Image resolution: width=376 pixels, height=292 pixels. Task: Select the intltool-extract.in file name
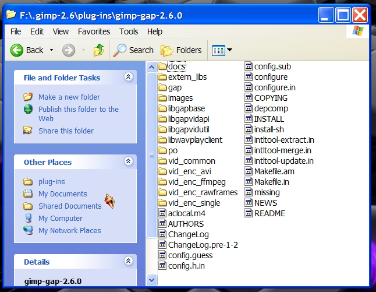284,140
